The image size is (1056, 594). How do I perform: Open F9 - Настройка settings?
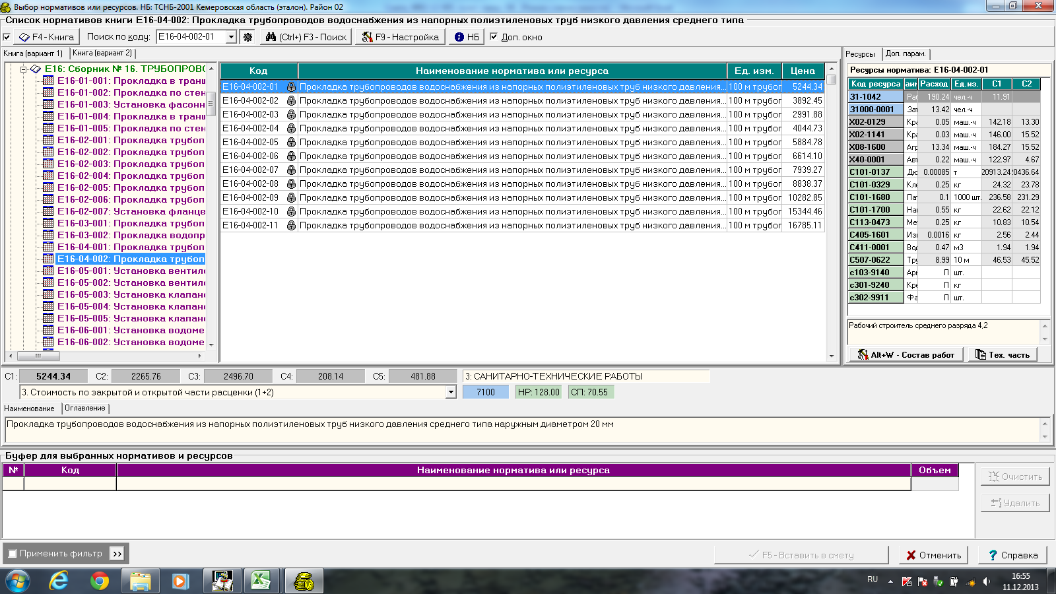click(x=400, y=37)
